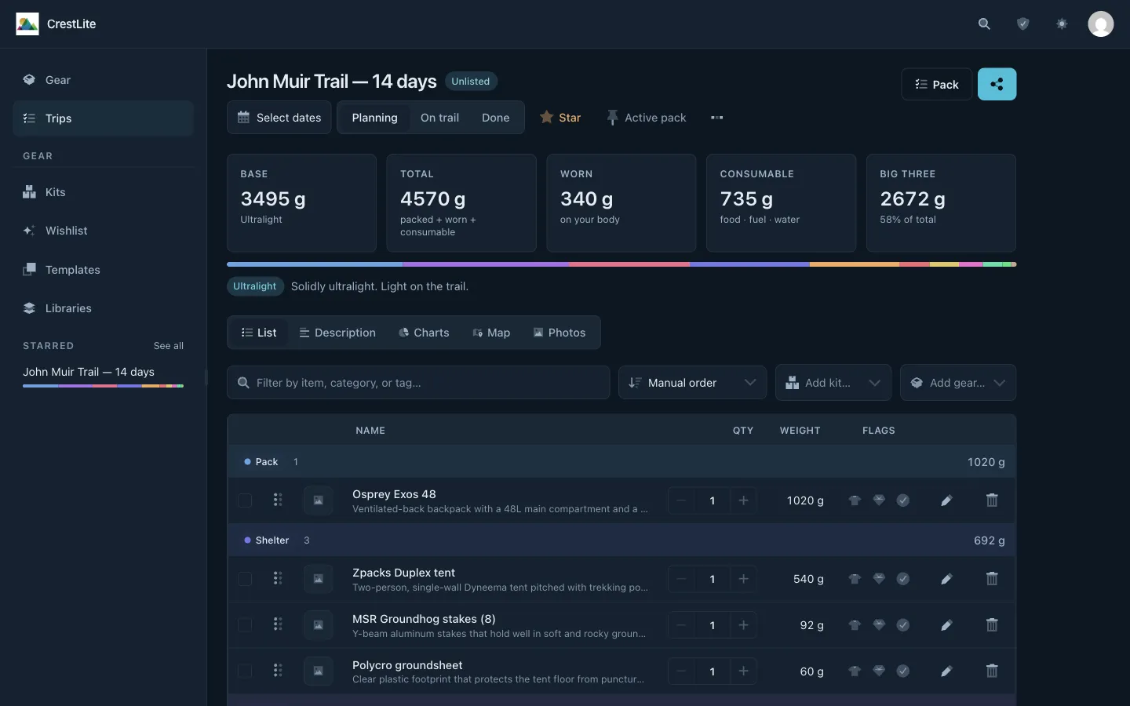Screen dimensions: 1130x706
Task: Decrease Zpacks Duplex tent quantity
Action: tap(681, 579)
